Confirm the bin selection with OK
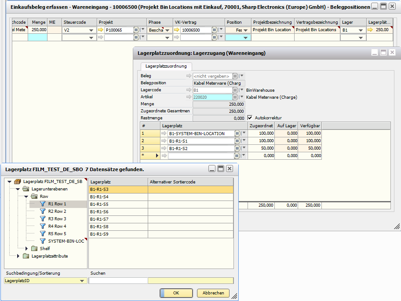 176,293
